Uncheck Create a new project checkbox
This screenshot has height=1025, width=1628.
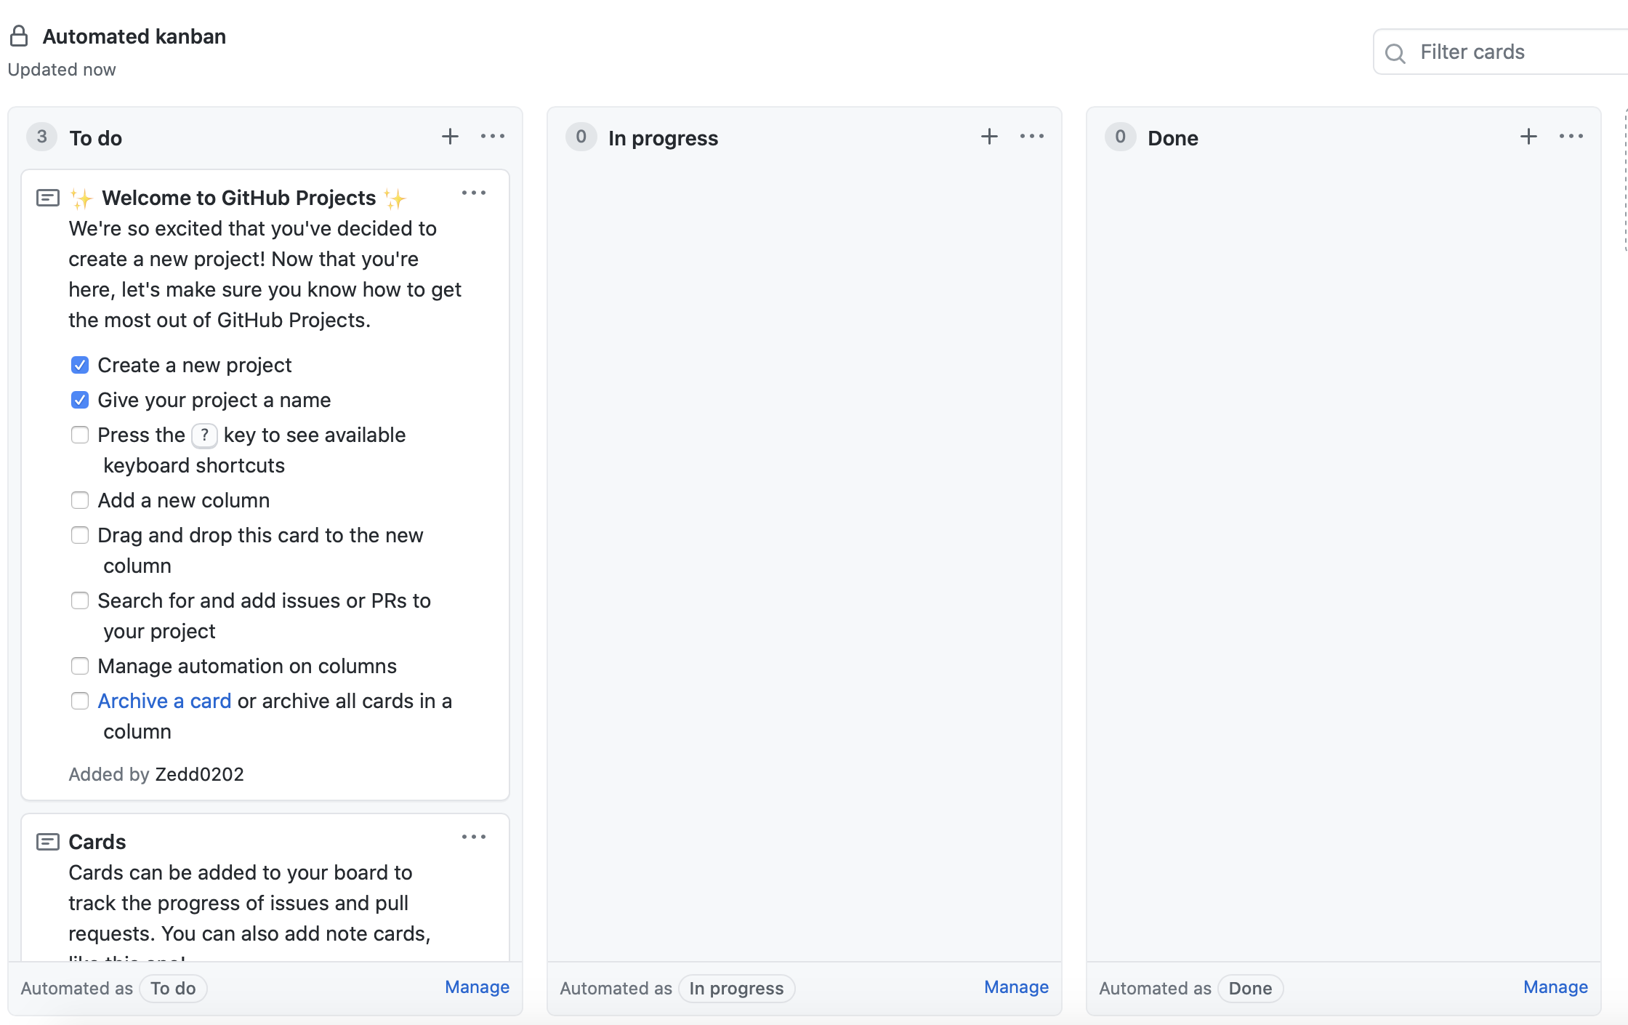[x=80, y=365]
